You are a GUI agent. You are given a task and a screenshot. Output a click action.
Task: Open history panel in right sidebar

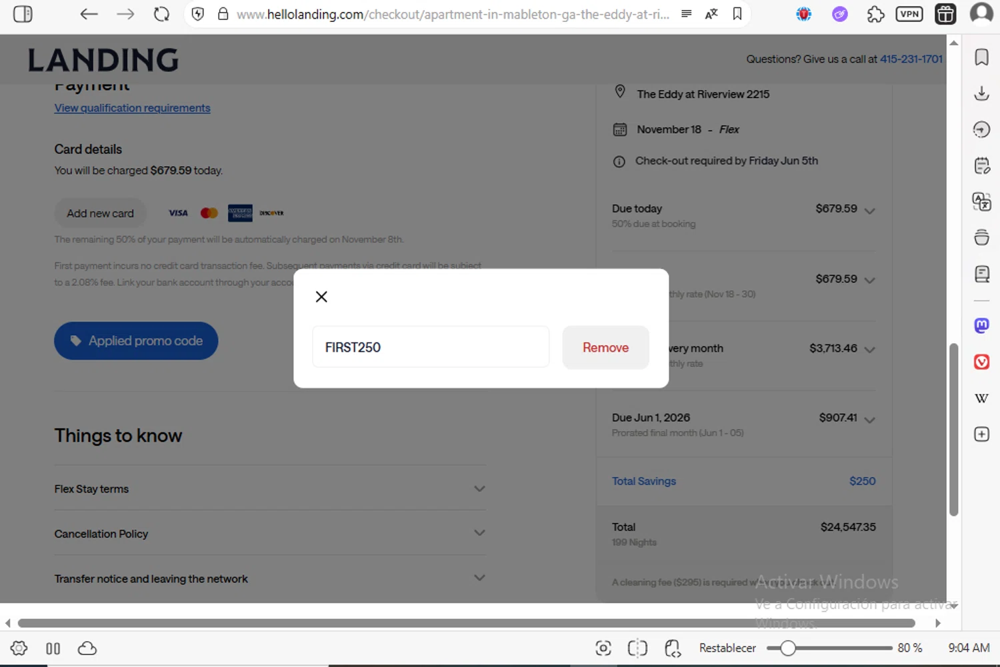981,129
